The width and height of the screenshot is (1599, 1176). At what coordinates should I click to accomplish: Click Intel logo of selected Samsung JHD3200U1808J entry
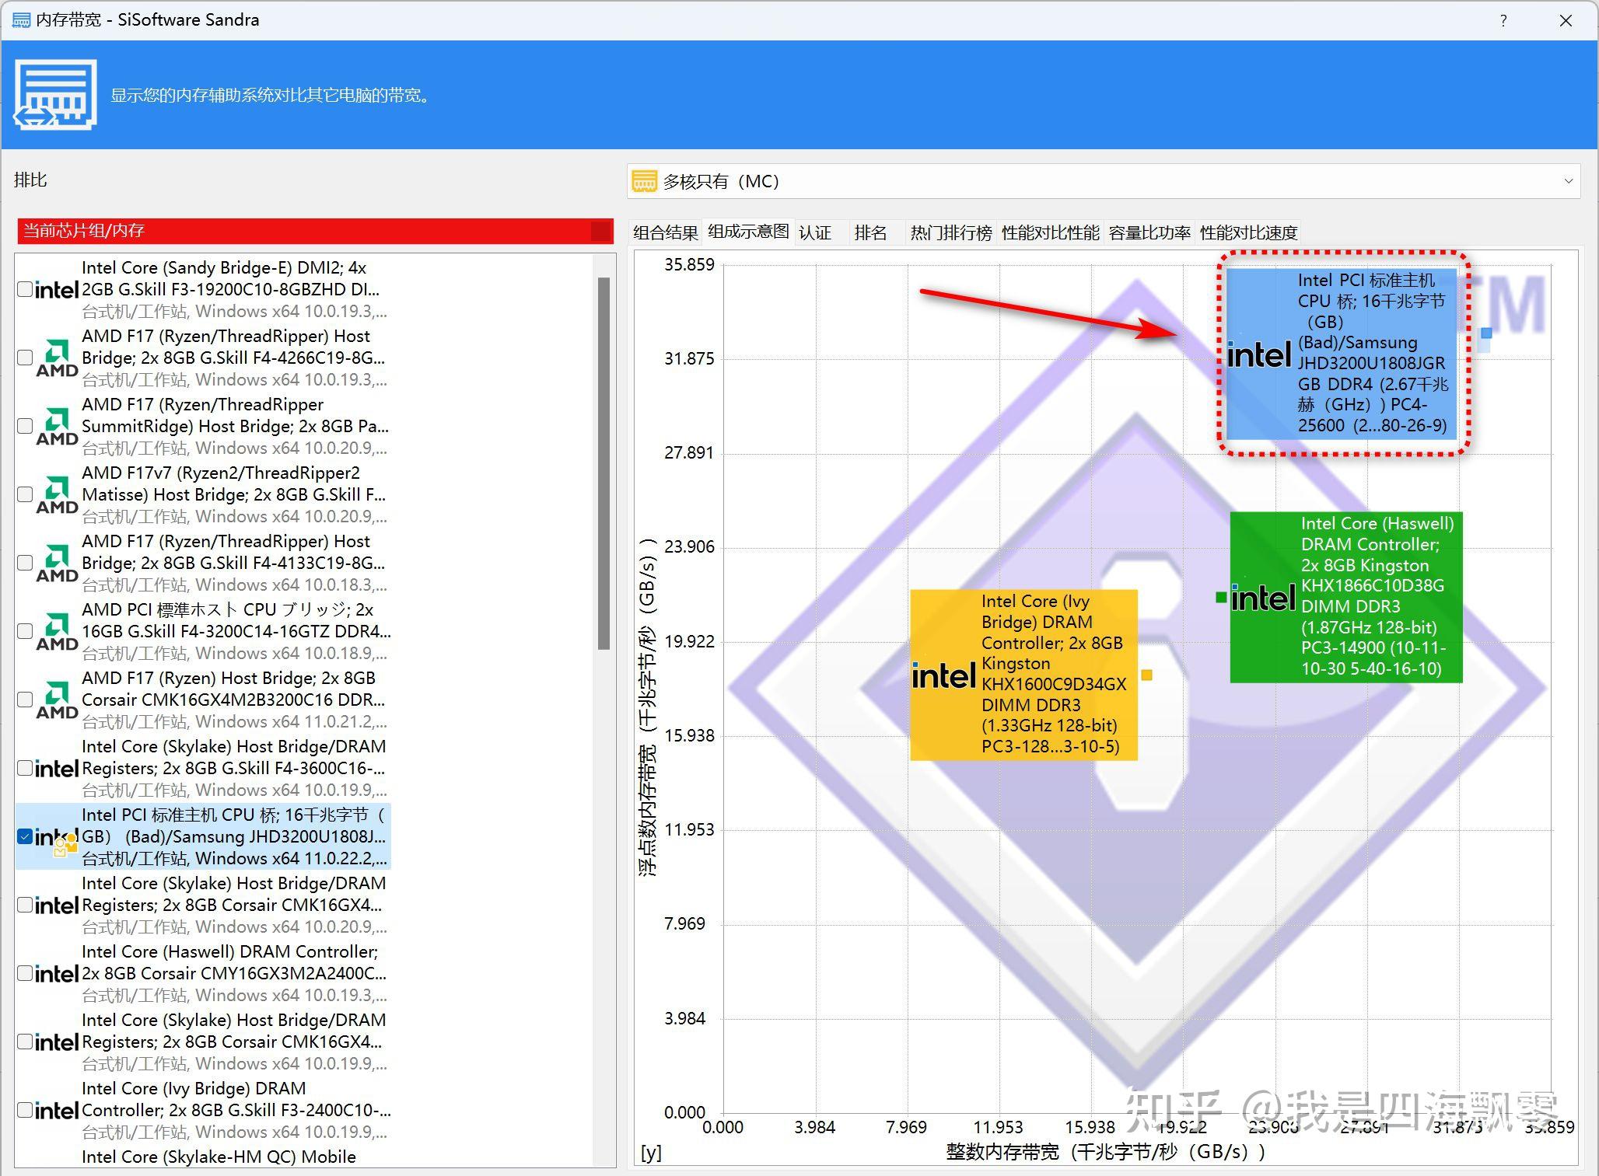(57, 838)
